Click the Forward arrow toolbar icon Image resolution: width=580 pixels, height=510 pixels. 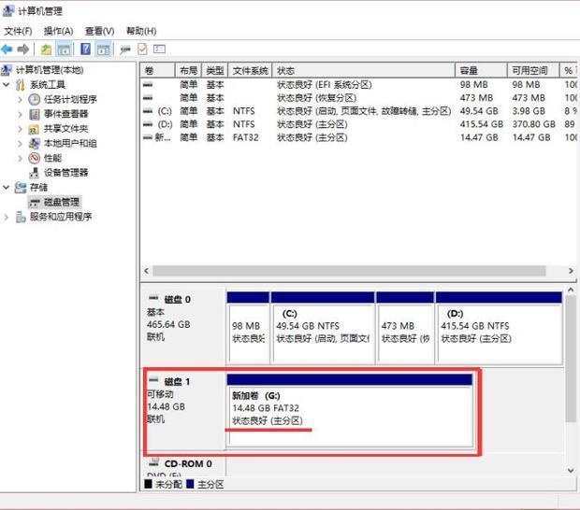point(23,50)
